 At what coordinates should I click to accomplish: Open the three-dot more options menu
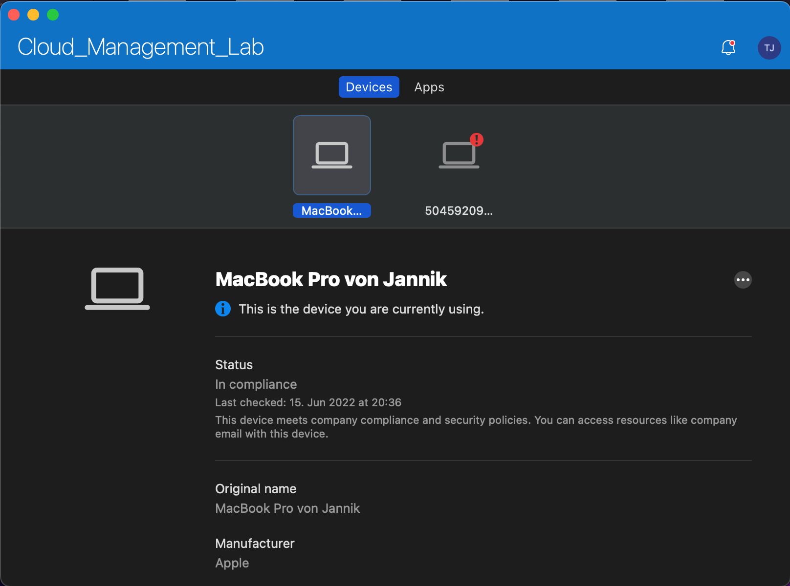(x=743, y=280)
